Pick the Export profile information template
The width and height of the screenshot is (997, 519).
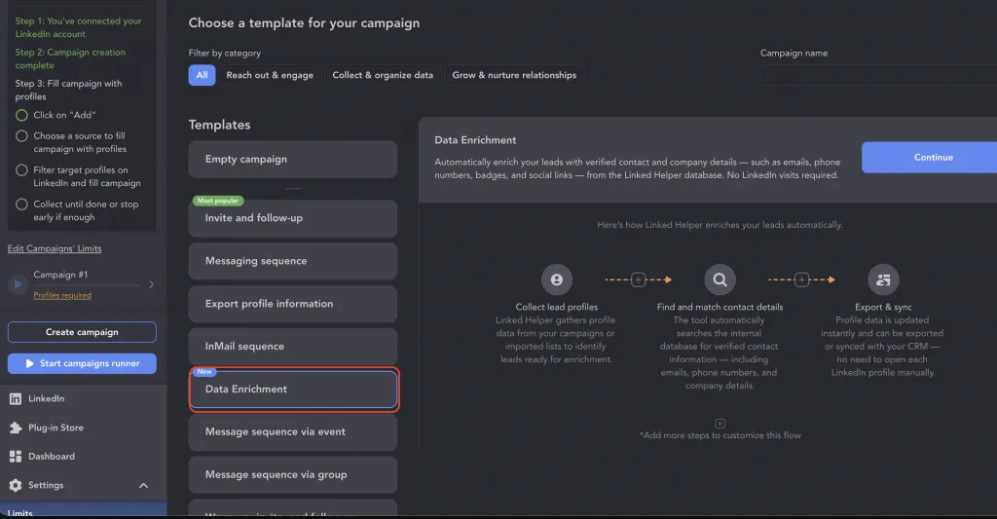[x=292, y=304]
